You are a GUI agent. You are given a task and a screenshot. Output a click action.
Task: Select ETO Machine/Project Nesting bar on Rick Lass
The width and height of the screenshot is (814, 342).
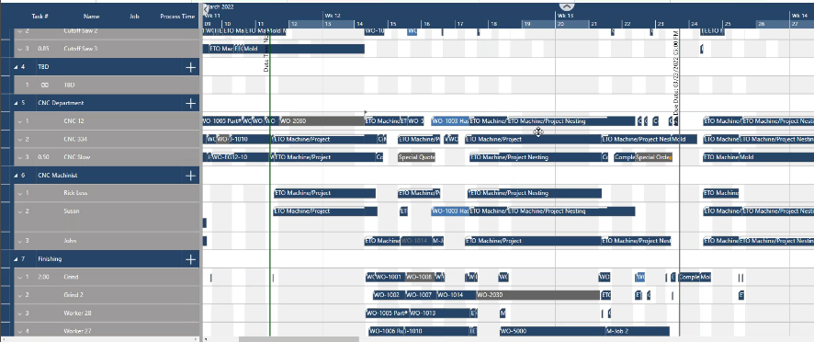point(535,193)
